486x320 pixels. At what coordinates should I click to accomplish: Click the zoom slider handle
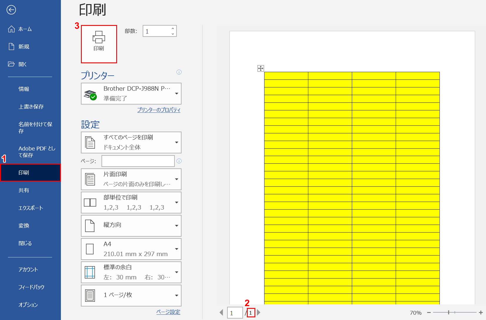[x=449, y=312]
